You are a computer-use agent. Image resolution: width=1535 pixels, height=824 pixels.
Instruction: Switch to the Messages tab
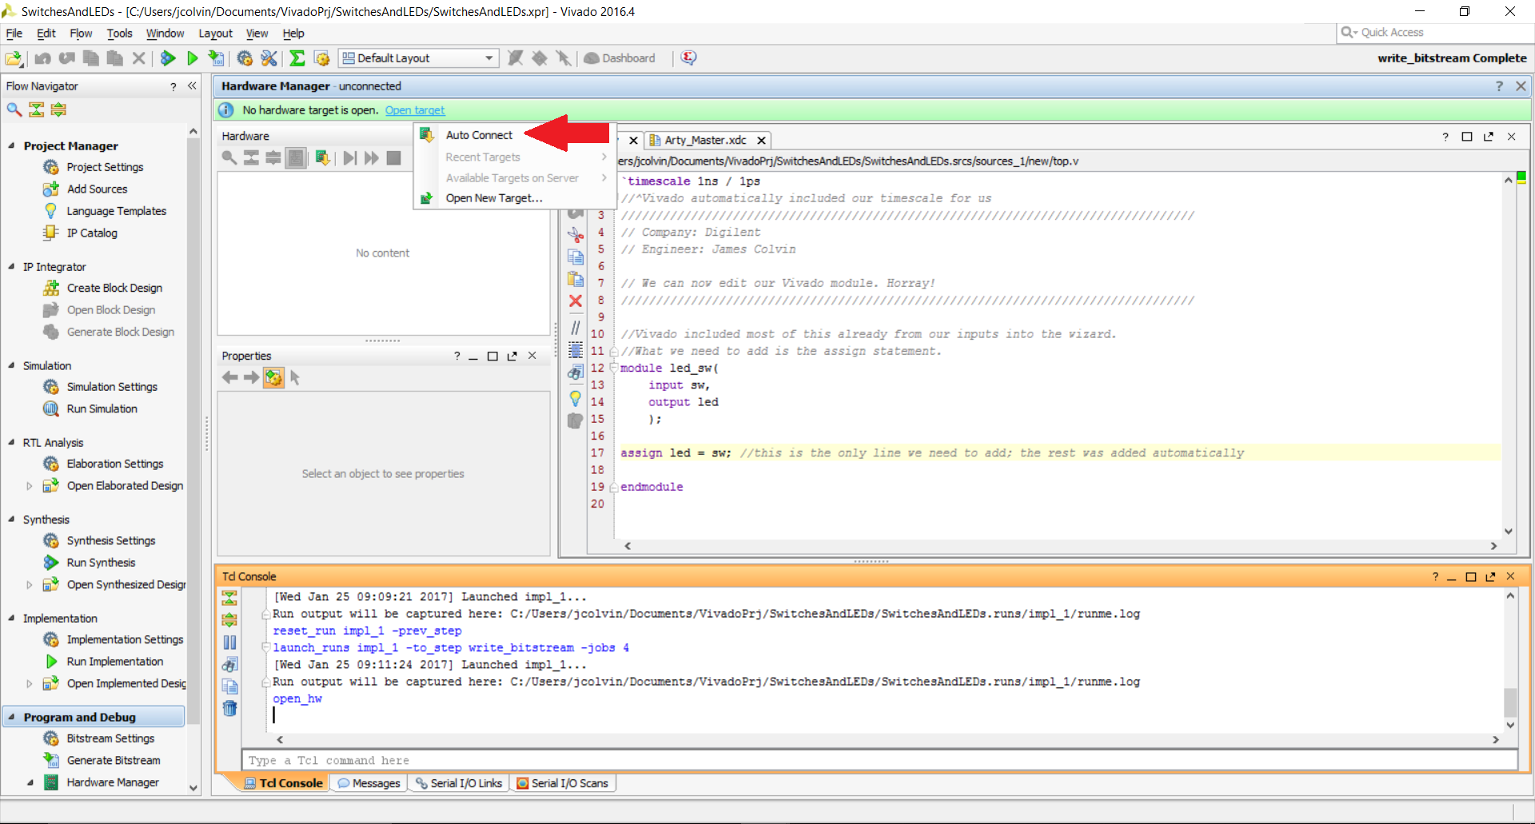point(369,783)
